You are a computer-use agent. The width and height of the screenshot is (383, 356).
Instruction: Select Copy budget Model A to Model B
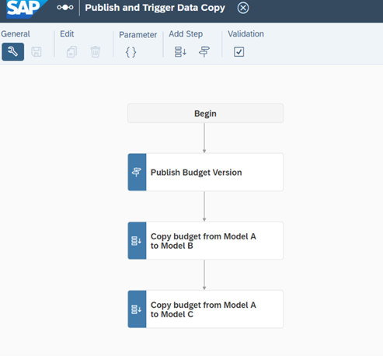coord(205,241)
